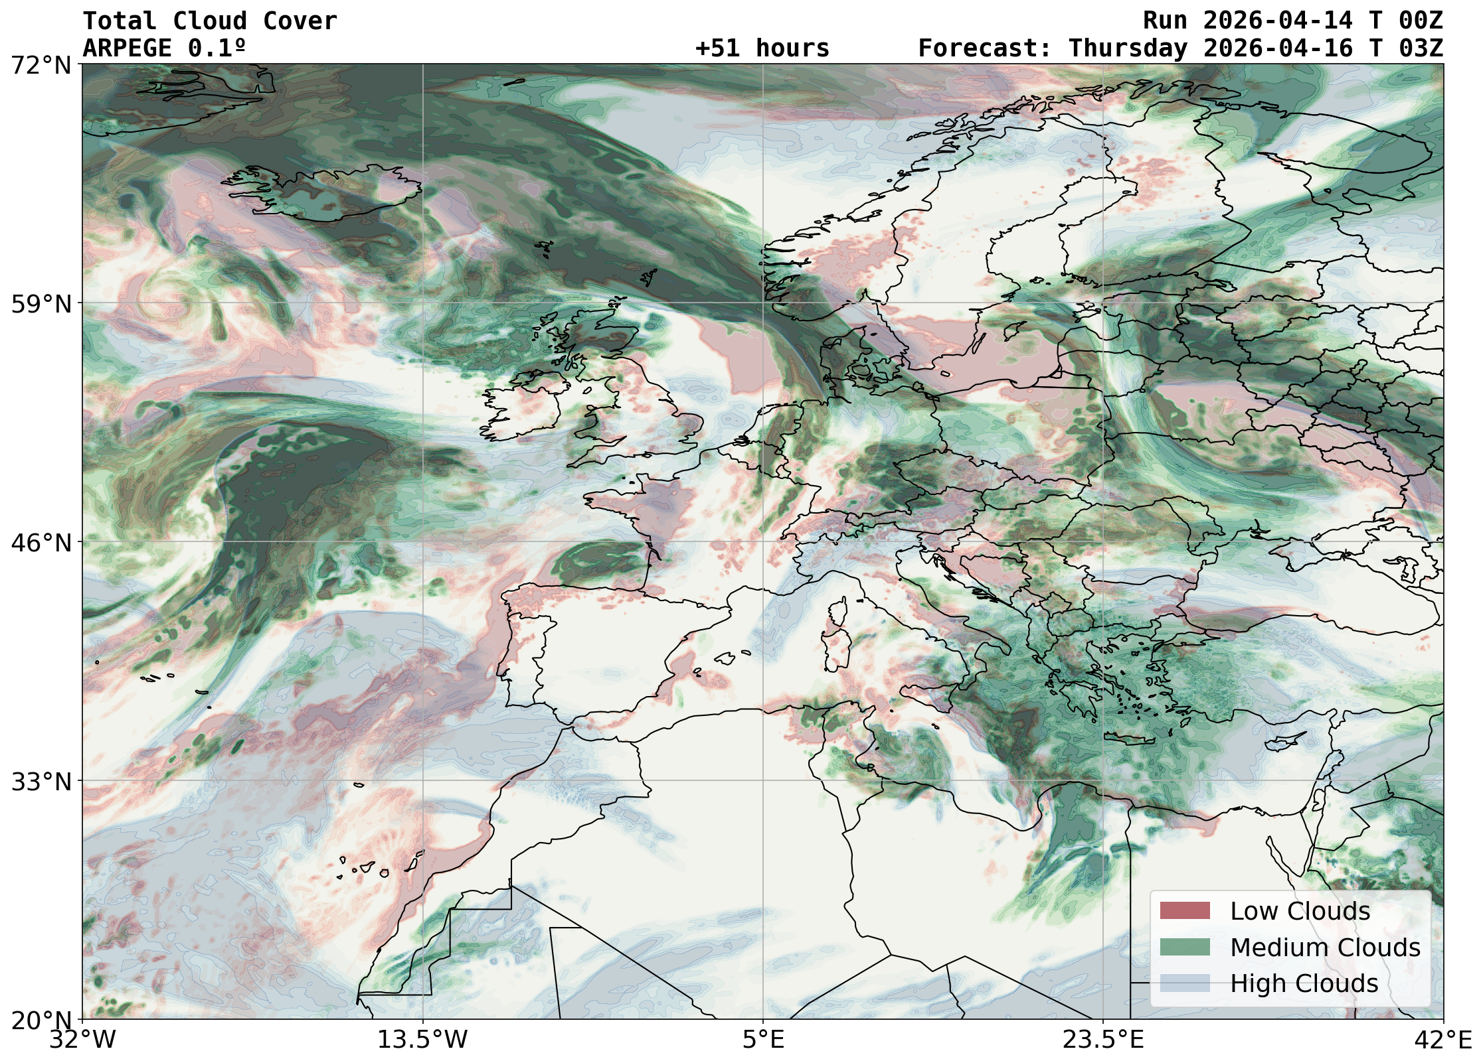Click the ARPEGE 0.1º model label
This screenshot has height=1063, width=1483.
(x=164, y=48)
